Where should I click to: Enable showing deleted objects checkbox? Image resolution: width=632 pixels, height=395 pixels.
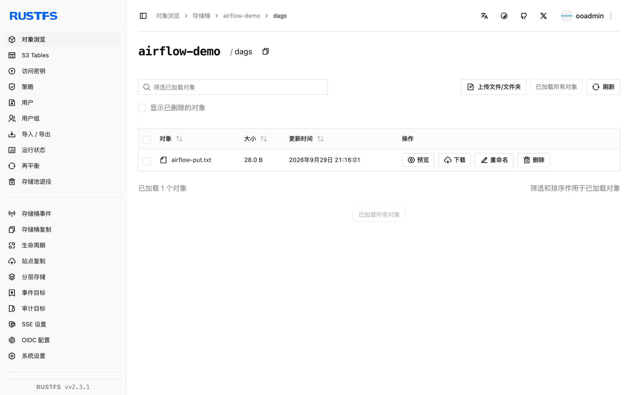pyautogui.click(x=142, y=108)
